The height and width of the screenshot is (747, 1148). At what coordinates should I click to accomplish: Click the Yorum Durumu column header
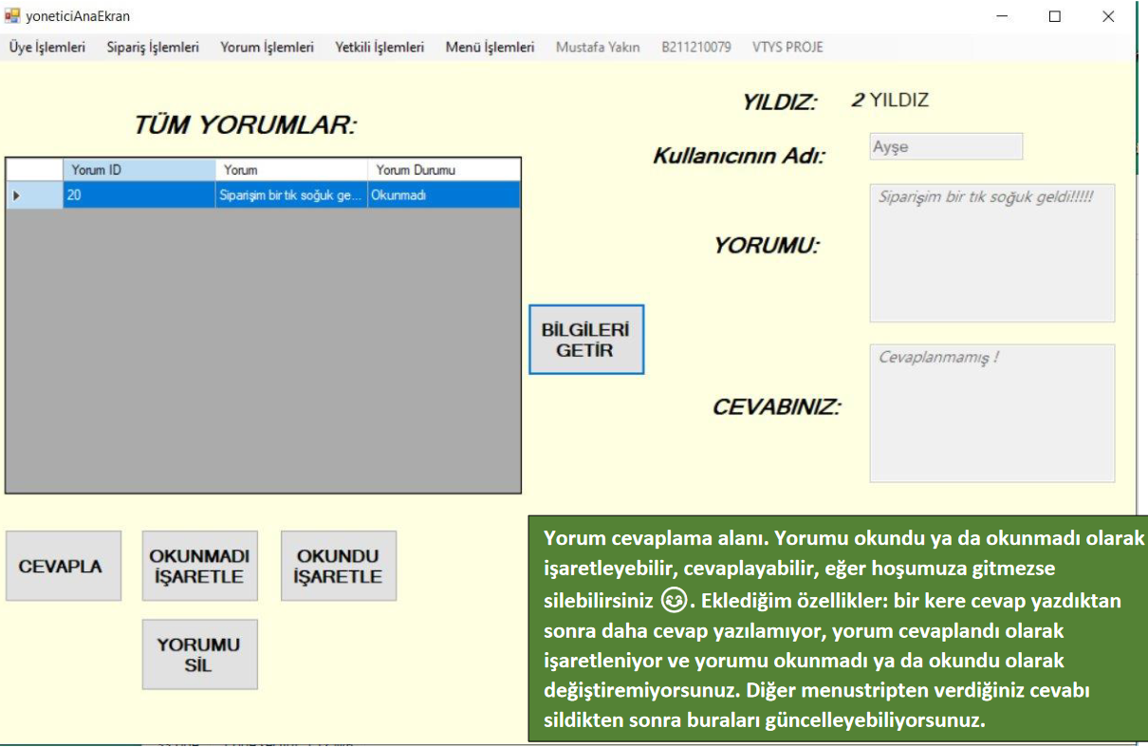pyautogui.click(x=443, y=170)
